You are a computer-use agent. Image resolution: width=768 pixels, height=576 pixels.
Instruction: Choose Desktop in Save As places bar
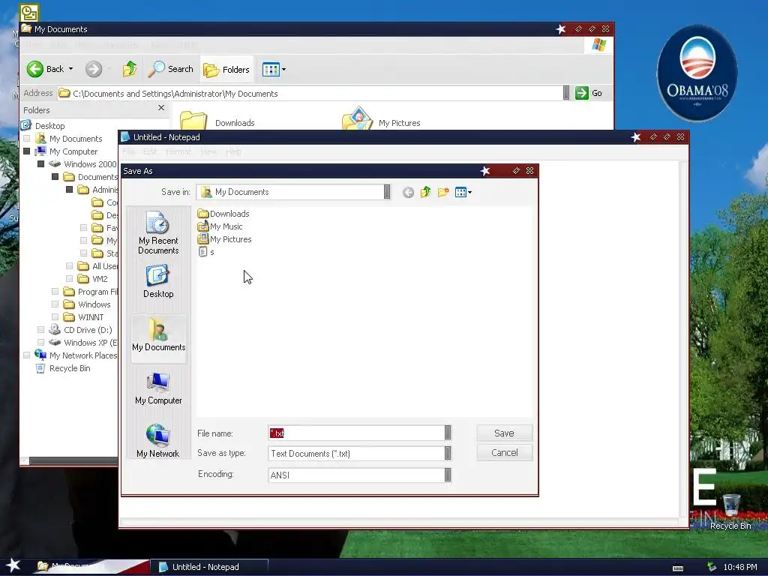pyautogui.click(x=158, y=281)
